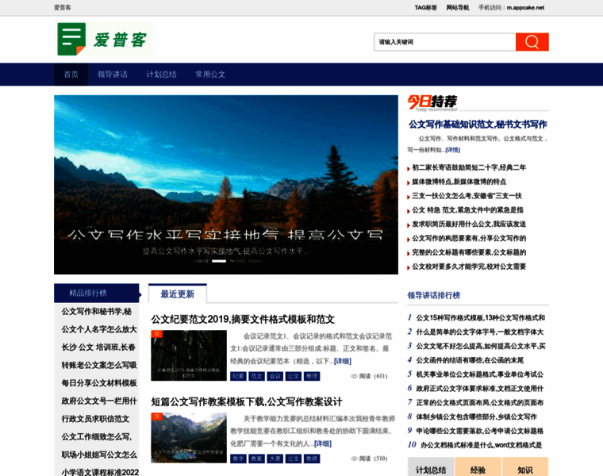The height and width of the screenshot is (476, 603).
Task: Click the TAG标签 link in header
Action: click(x=425, y=7)
